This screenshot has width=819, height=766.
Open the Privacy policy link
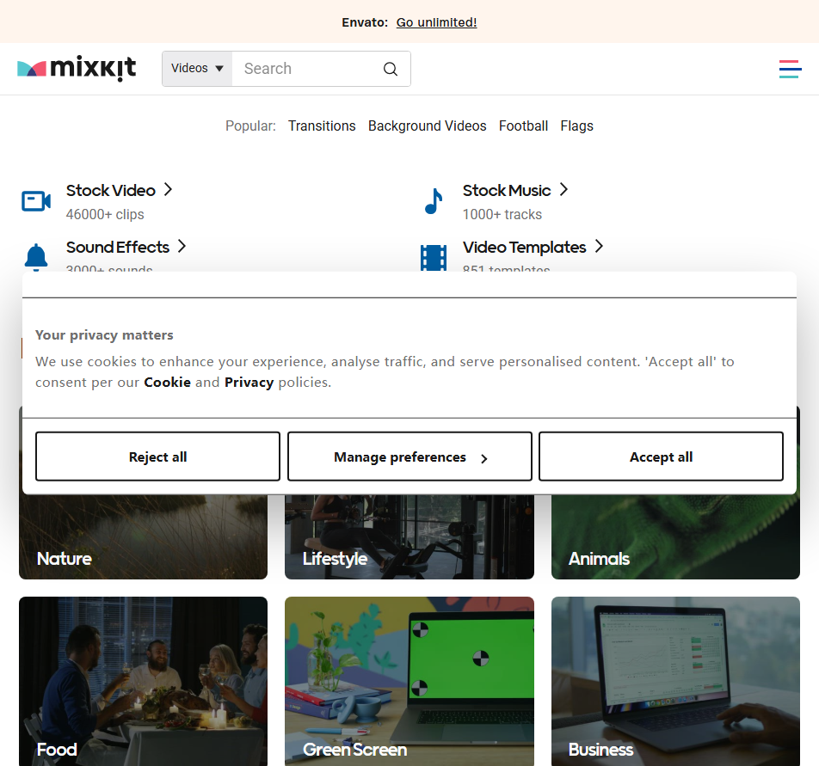click(x=249, y=383)
